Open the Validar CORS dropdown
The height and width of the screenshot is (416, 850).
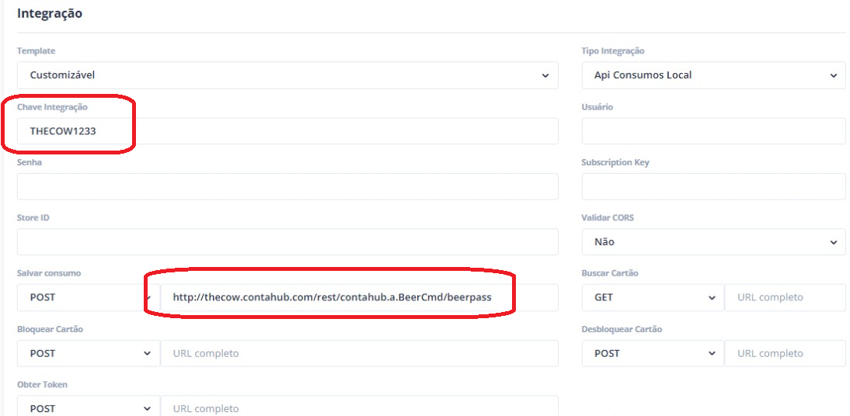(x=713, y=242)
